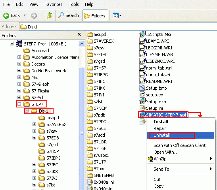The image size is (217, 190).
Task: Expand the Docpro folder in tree
Action: (x=19, y=64)
